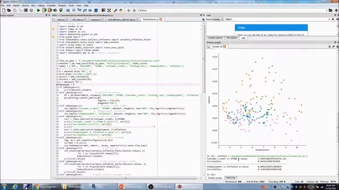Re-run the last script
Image resolution: width=339 pixels, height=190 pixels.
61,11
